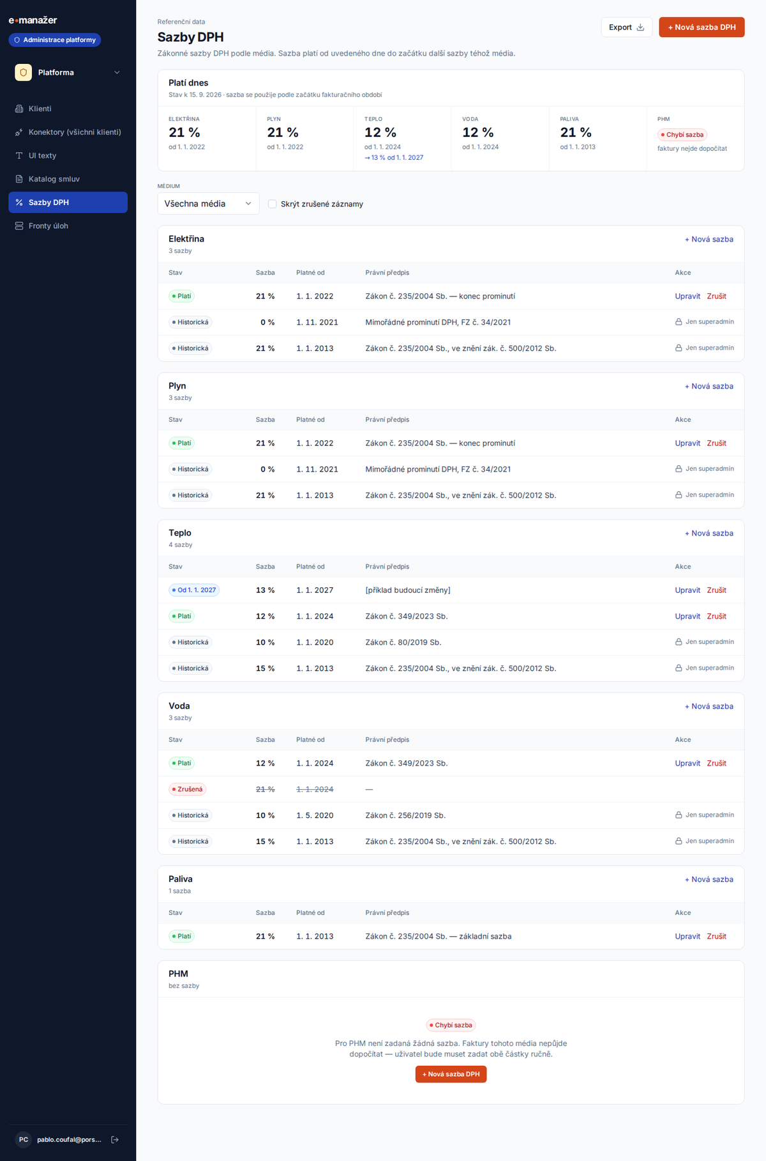
Task: Click lock icon in Zákon č. 80/2019 row
Action: click(x=679, y=642)
